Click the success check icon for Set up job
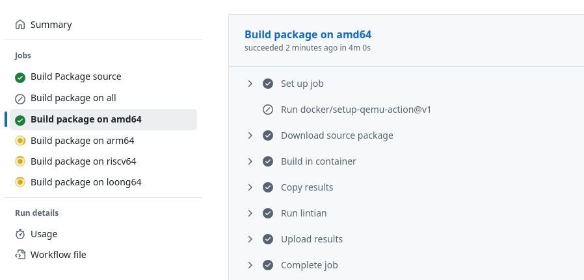The image size is (584, 280). 268,84
